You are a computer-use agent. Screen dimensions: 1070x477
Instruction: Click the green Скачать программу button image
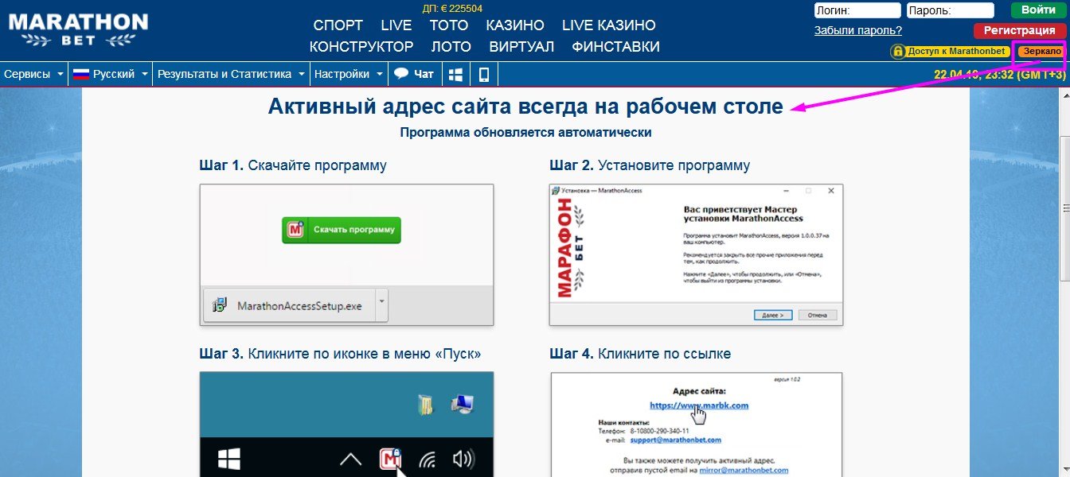tap(342, 230)
